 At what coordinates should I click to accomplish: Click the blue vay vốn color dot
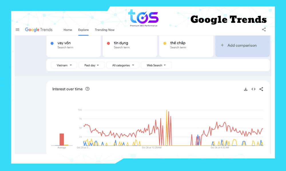[x=52, y=43]
